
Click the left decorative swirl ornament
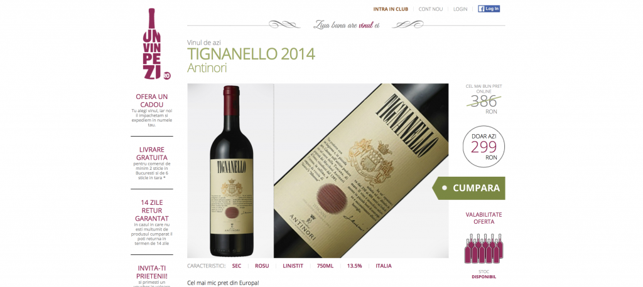coord(284,24)
